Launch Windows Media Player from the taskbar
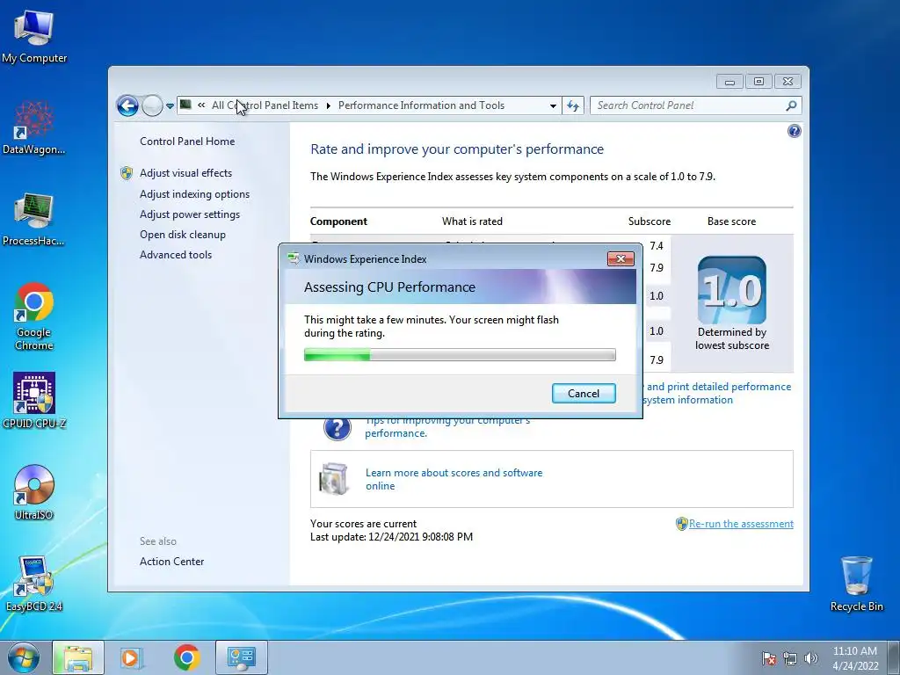Image resolution: width=900 pixels, height=675 pixels. click(x=132, y=657)
